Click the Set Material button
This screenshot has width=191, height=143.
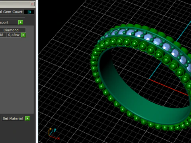(13, 118)
